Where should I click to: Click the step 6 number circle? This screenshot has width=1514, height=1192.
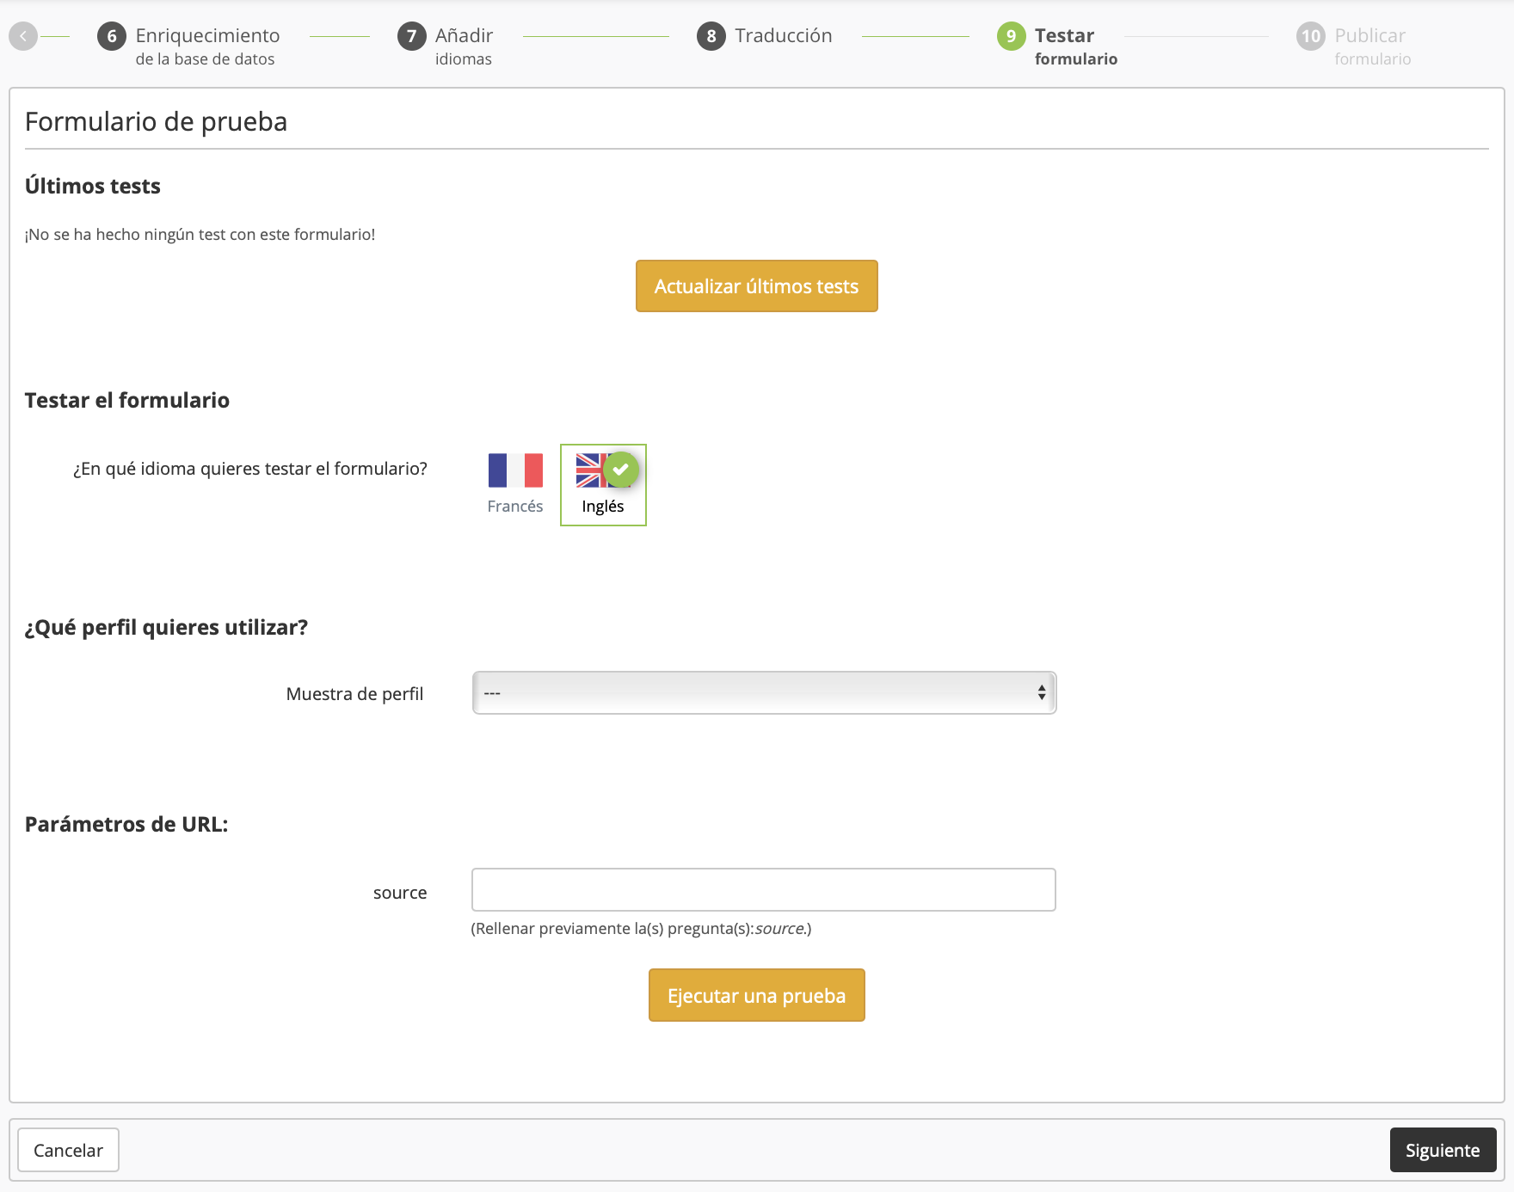(112, 36)
